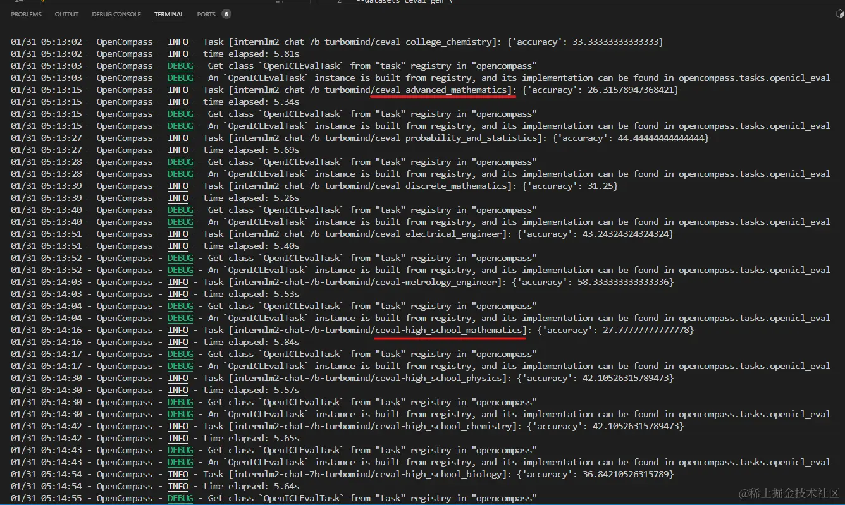Click the accuracy value 36.84210526315789
Viewport: 845px width, 505px height.
[x=626, y=474]
